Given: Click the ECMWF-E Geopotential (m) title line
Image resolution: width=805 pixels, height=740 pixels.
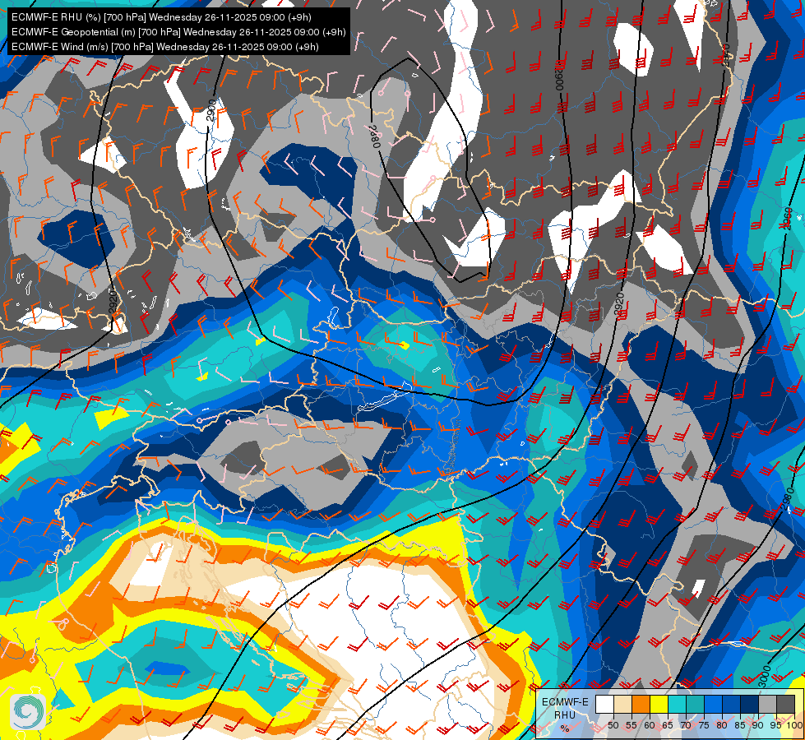Looking at the screenshot, I should click(178, 32).
